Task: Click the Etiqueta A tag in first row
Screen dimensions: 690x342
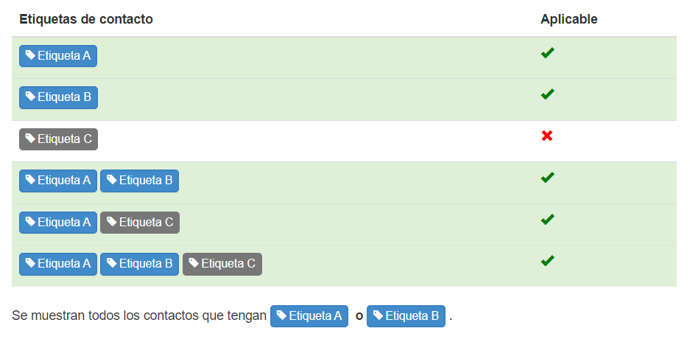Action: point(58,56)
